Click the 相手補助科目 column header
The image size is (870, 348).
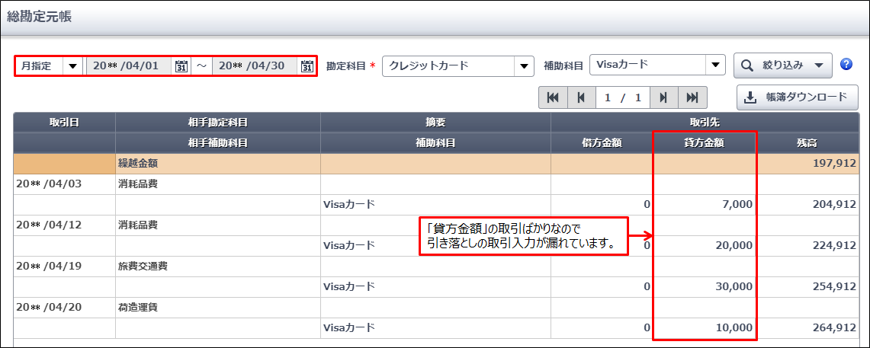tap(218, 143)
